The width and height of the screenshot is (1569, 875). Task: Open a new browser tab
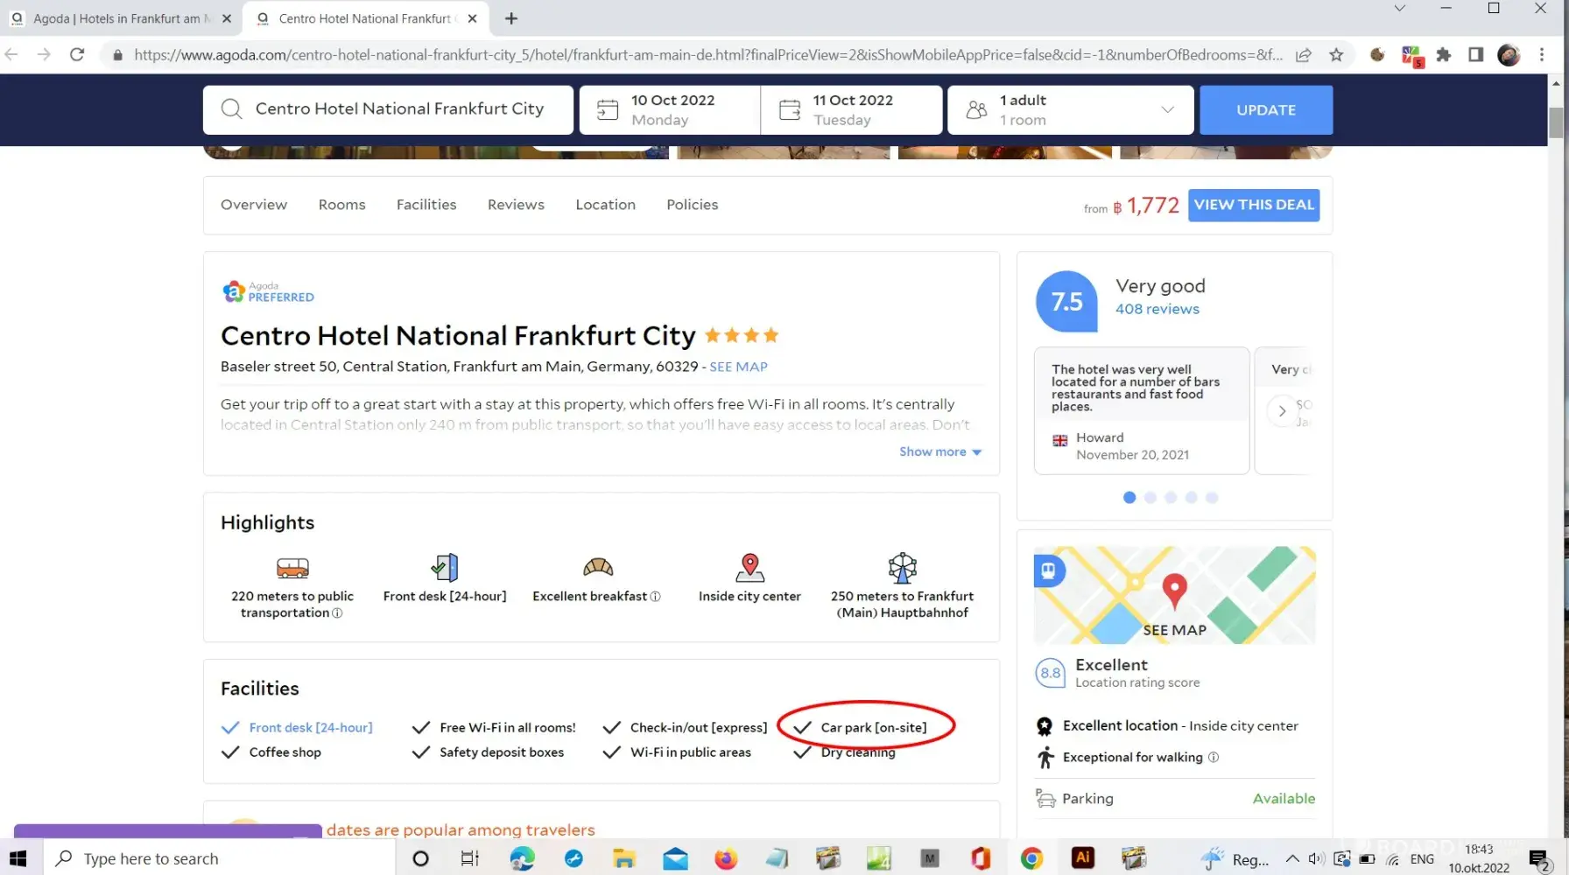[x=511, y=18]
